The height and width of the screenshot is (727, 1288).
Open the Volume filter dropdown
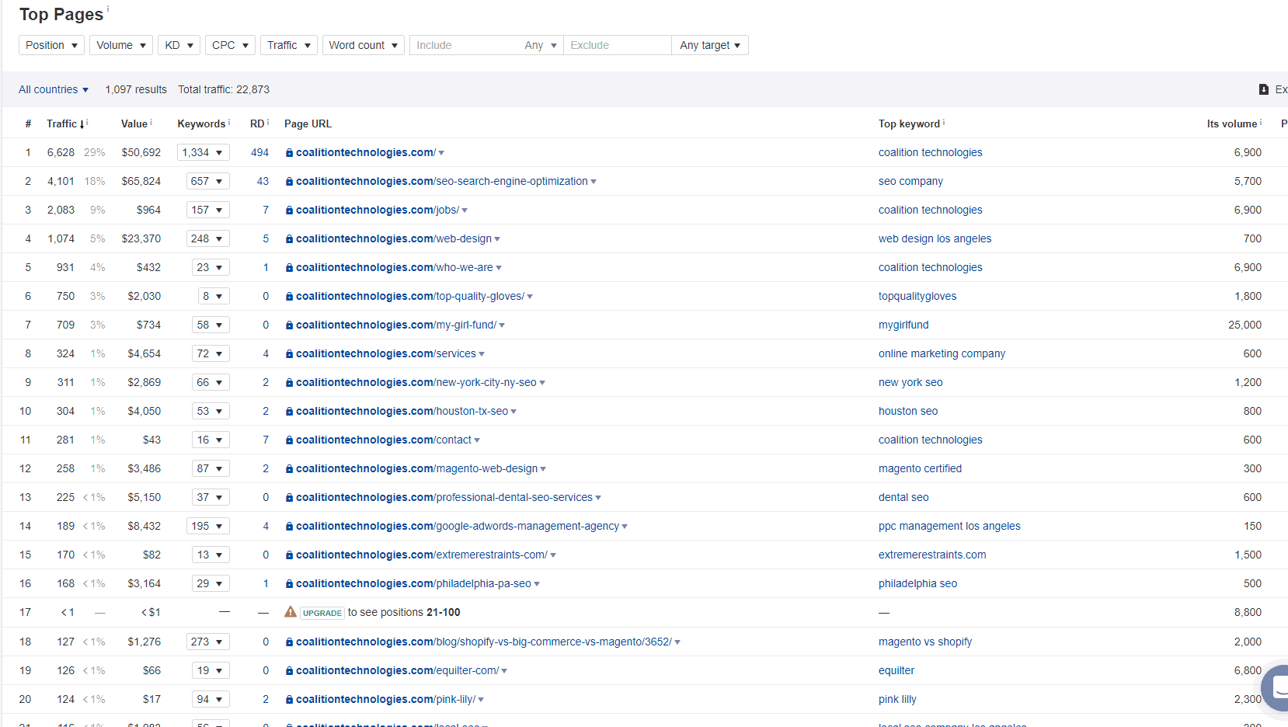coord(120,45)
